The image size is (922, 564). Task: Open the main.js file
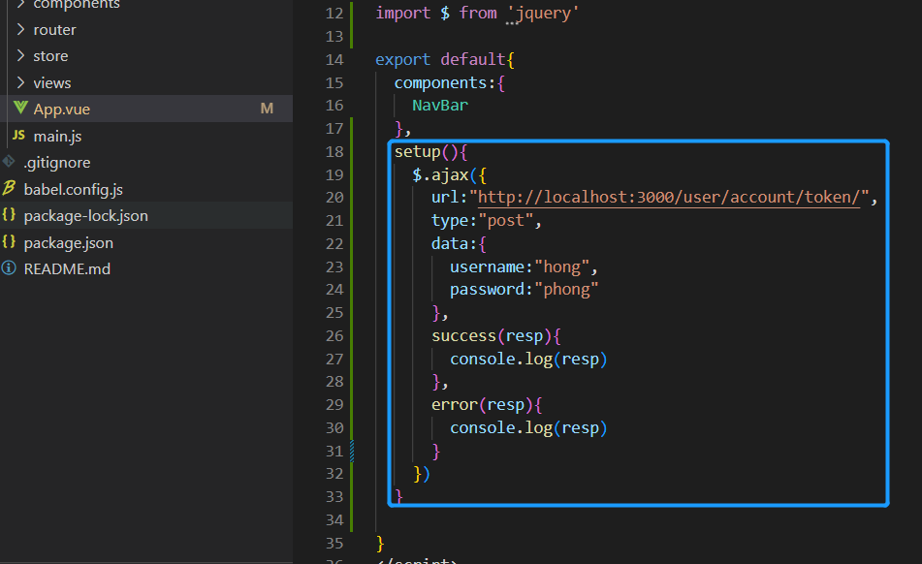[x=57, y=137]
